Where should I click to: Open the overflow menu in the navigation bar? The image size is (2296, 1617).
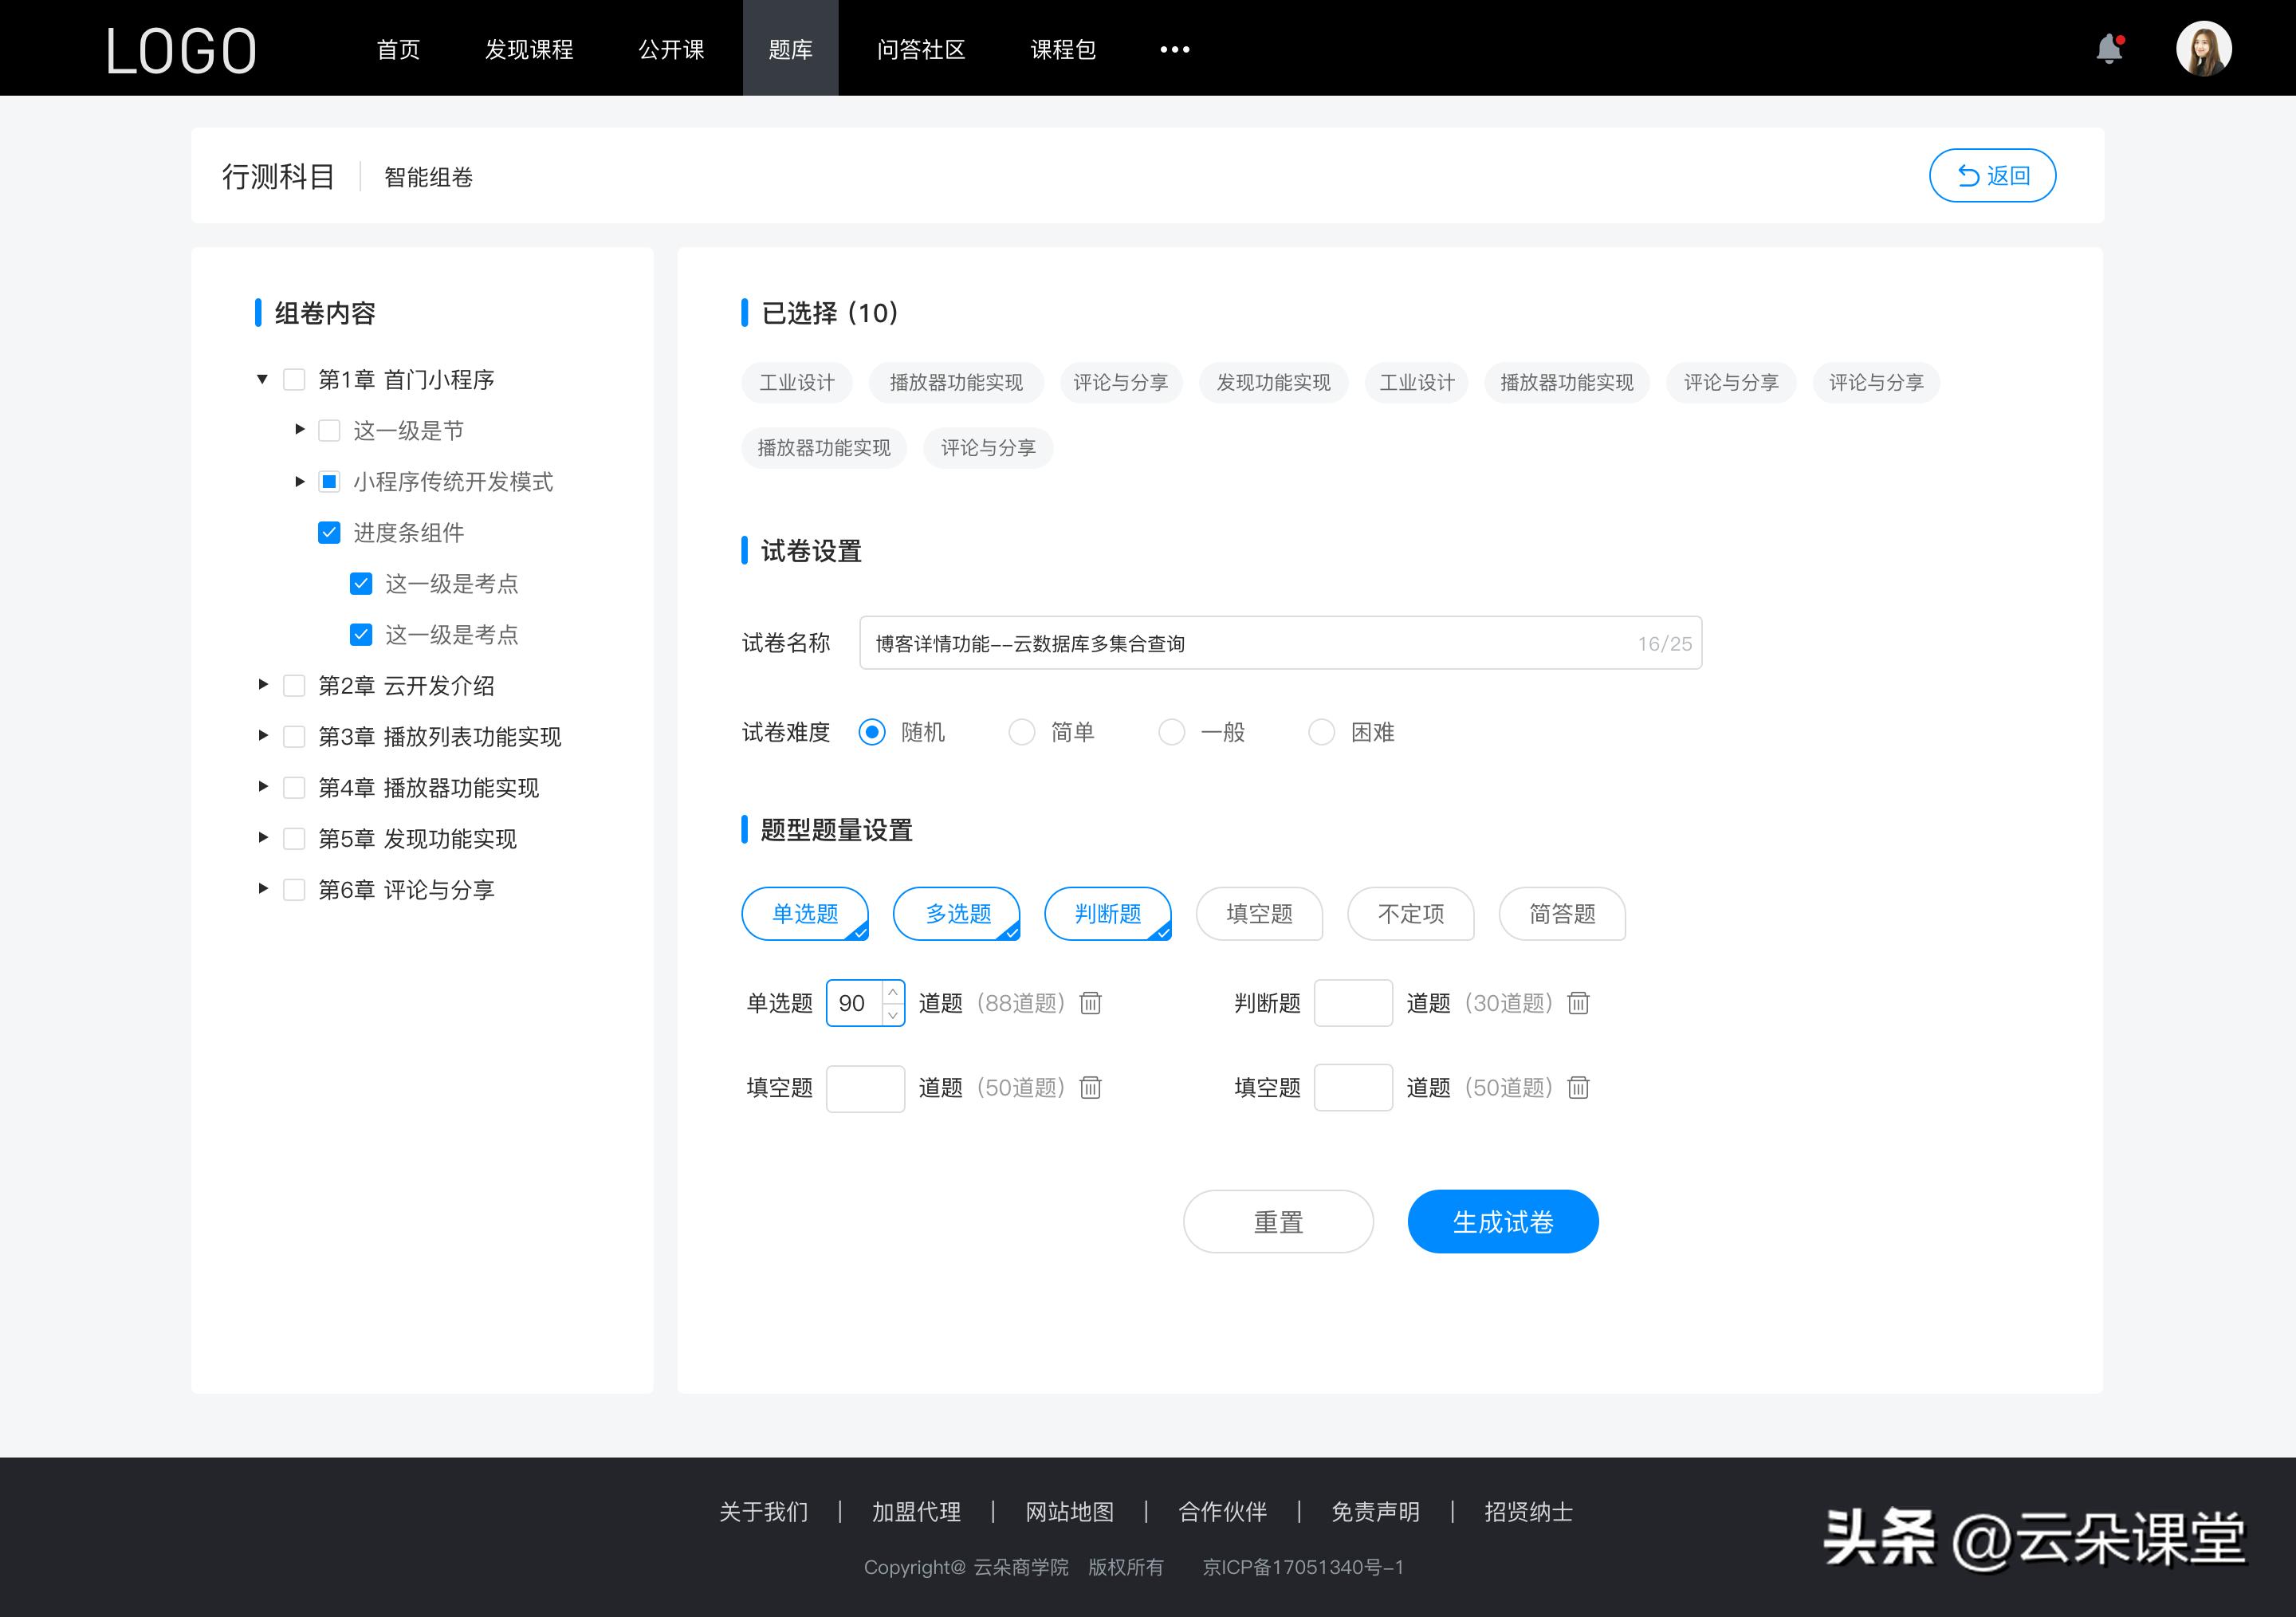tap(1174, 49)
